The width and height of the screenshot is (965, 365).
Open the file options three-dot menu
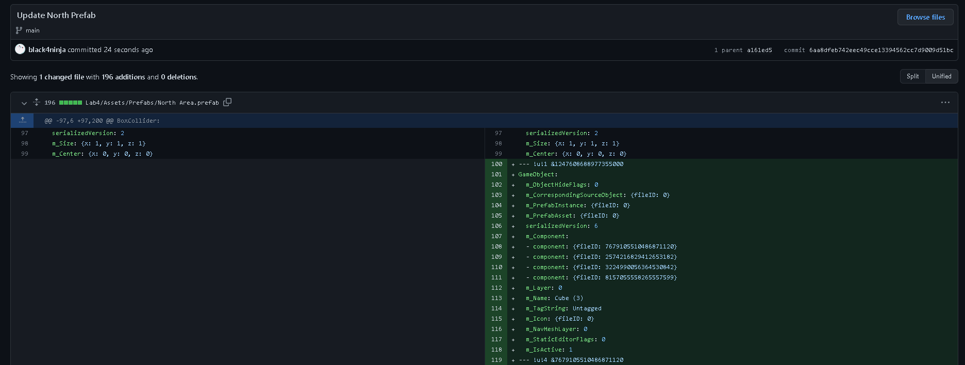tap(945, 102)
